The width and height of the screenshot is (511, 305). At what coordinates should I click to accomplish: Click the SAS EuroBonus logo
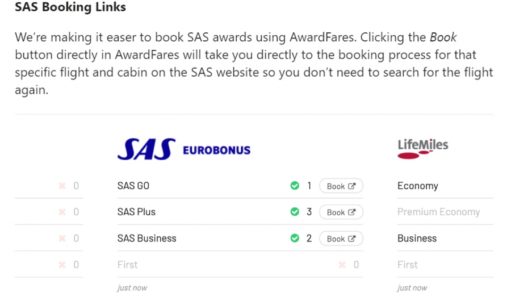(x=183, y=150)
